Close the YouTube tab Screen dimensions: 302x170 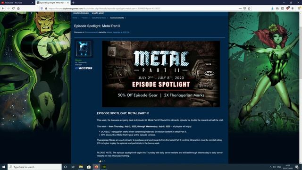point(33,3)
